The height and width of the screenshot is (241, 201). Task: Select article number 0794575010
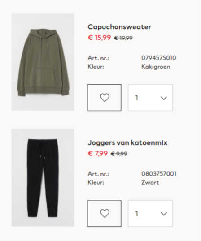[x=159, y=58]
